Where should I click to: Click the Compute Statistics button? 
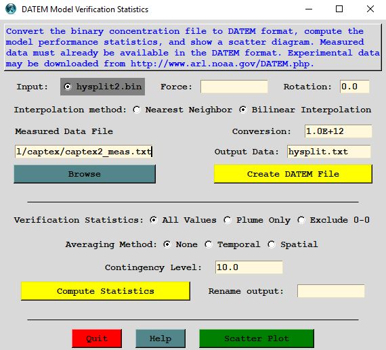(x=106, y=291)
